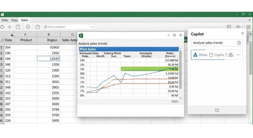Click the Stales column heading in the dialog
This screenshot has width=253, height=138.
[x=170, y=53]
